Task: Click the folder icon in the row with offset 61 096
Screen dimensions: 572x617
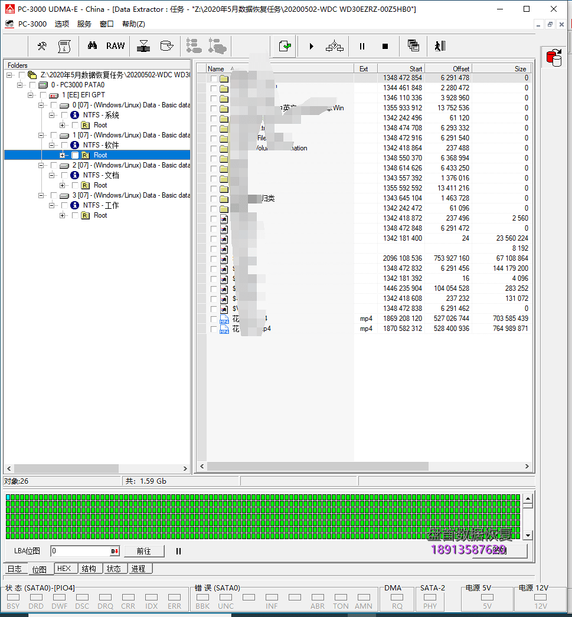Action: (224, 209)
